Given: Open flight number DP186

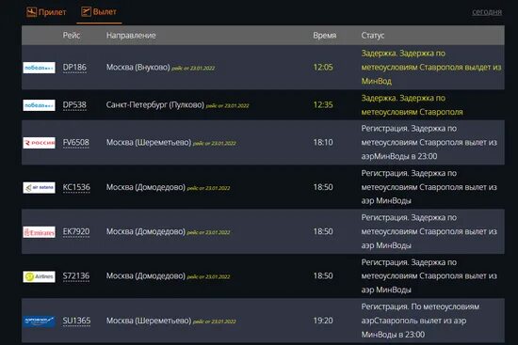Looking at the screenshot, I should (74, 68).
